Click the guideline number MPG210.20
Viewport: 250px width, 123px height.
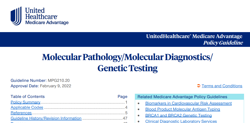coord(59,80)
